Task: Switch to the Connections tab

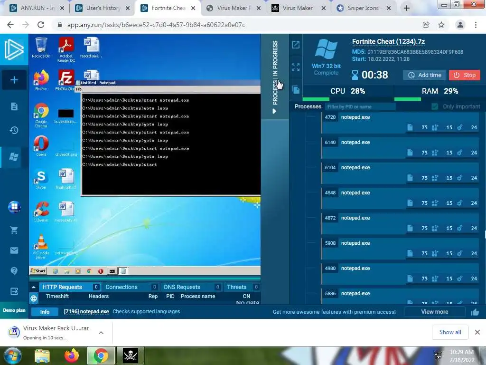Action: tap(131, 287)
